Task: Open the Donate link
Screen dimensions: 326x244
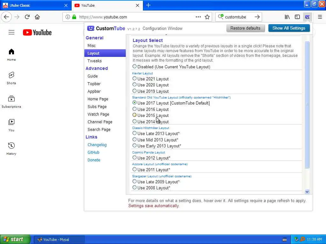Action: 94,160
